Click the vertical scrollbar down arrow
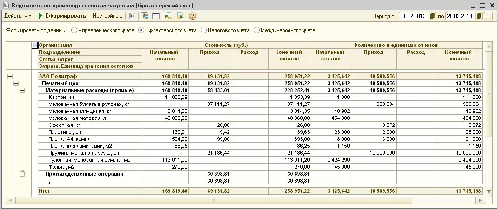Image resolution: width=498 pixels, height=210 pixels. 488,191
